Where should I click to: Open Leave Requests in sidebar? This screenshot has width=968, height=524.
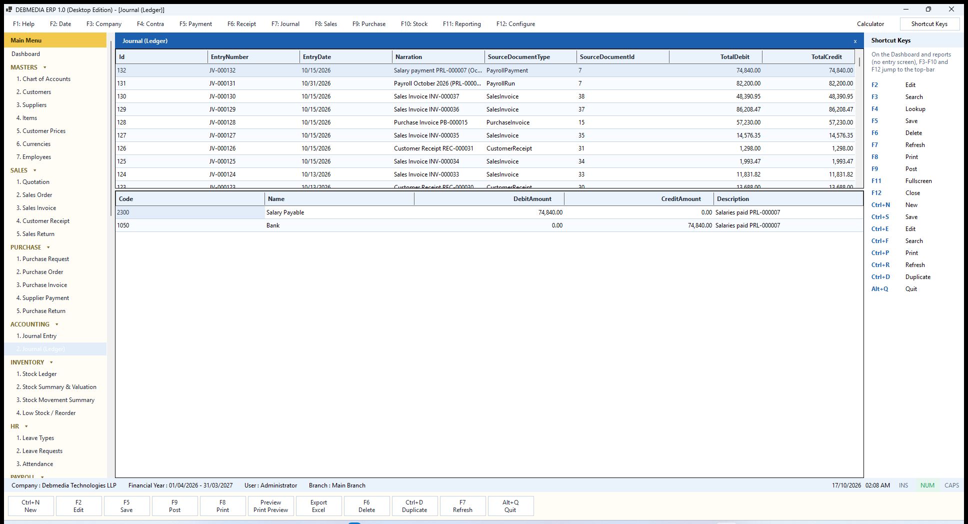coord(39,451)
